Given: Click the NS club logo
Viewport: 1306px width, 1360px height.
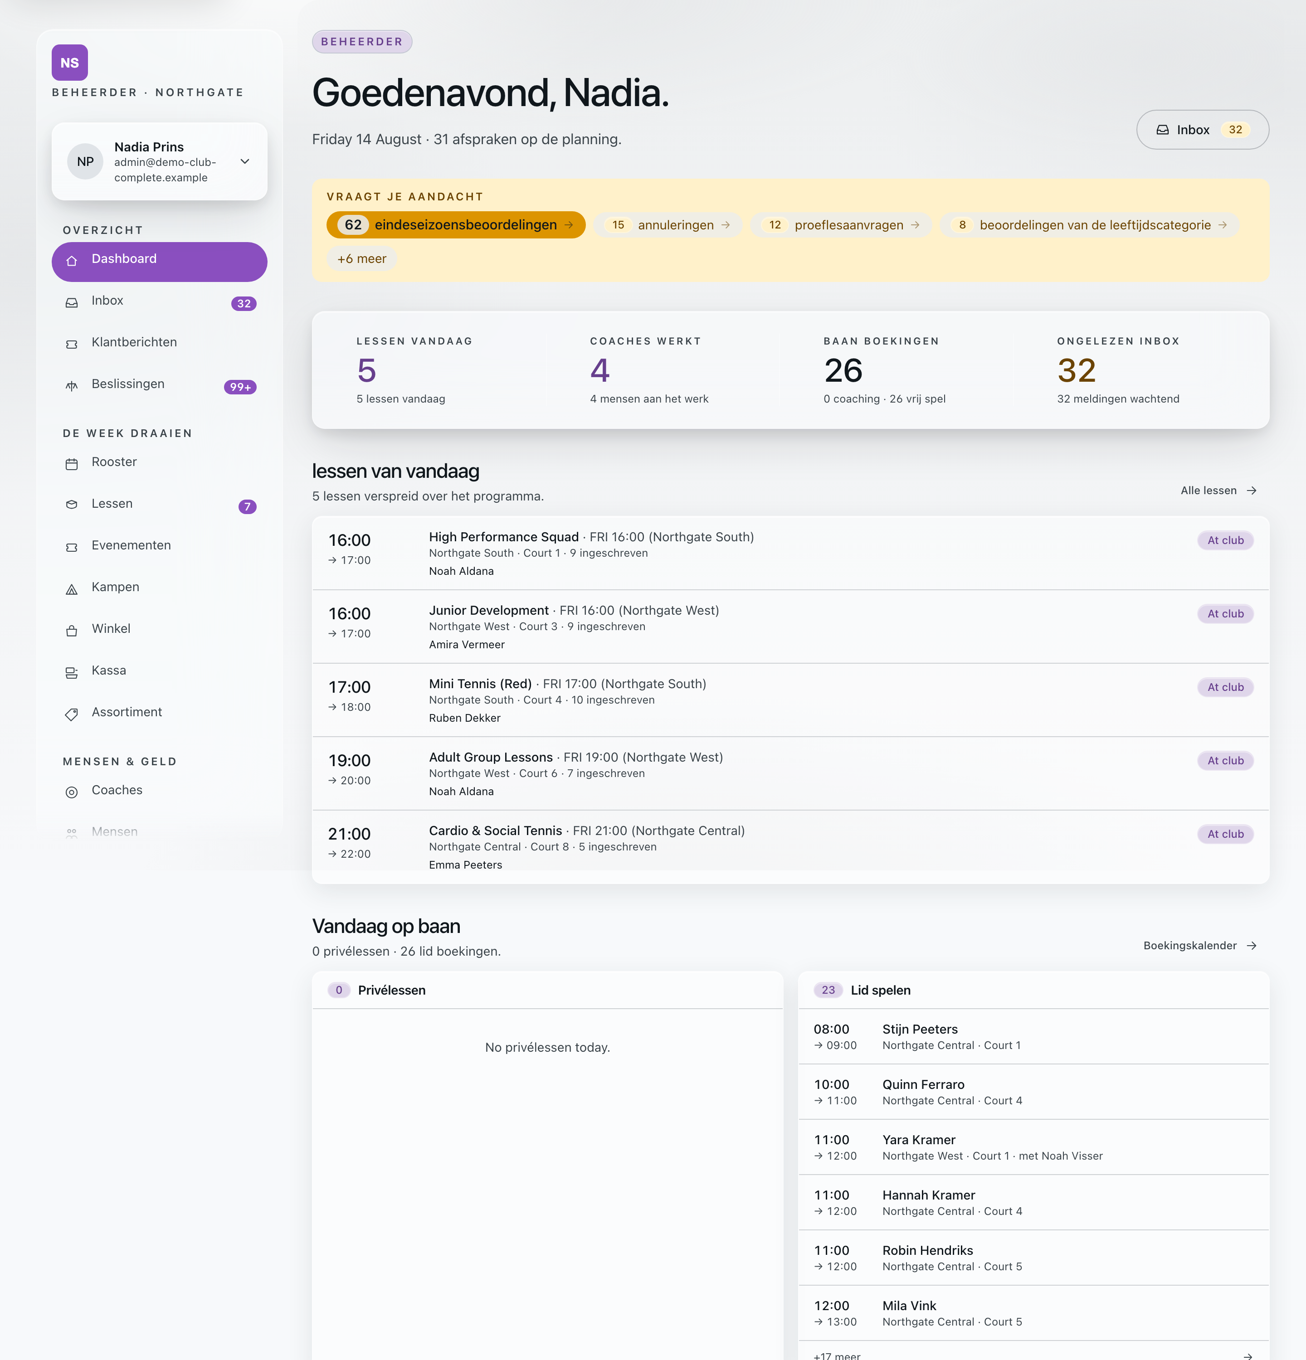Looking at the screenshot, I should point(69,63).
